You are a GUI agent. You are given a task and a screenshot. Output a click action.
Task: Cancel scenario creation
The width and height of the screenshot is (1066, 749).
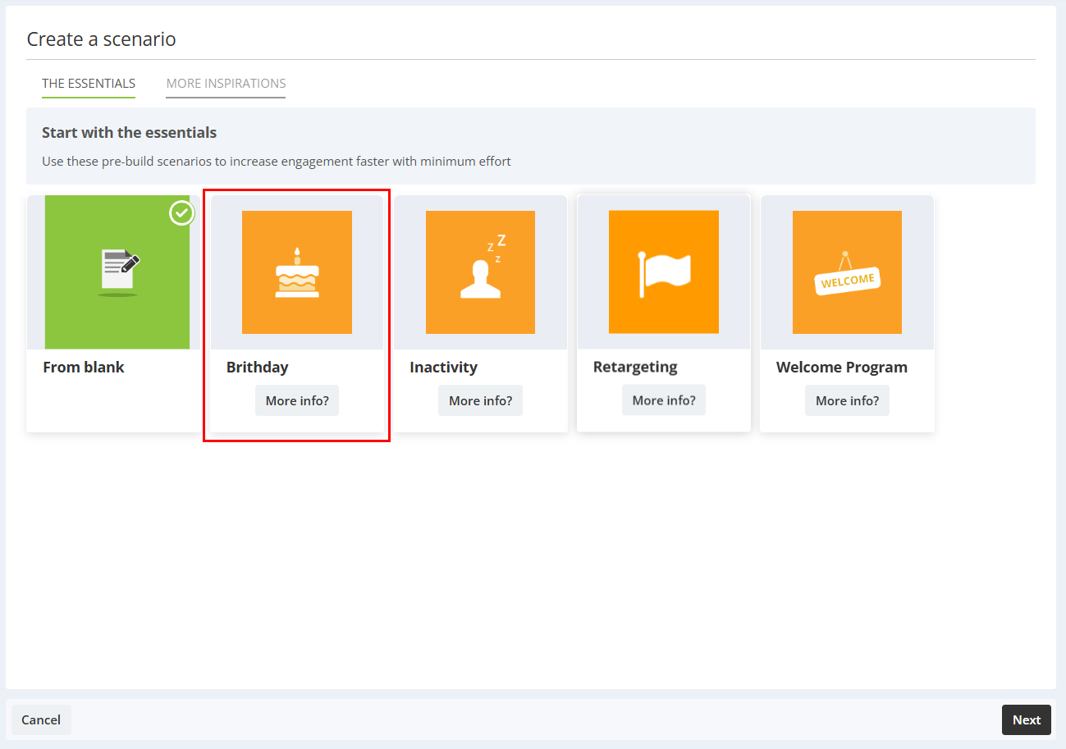[x=41, y=719]
